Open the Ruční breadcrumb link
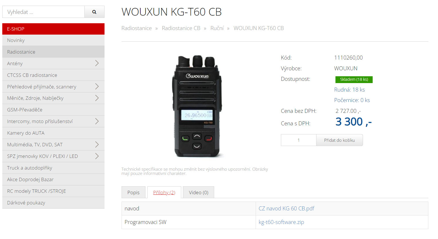 pyautogui.click(x=217, y=28)
